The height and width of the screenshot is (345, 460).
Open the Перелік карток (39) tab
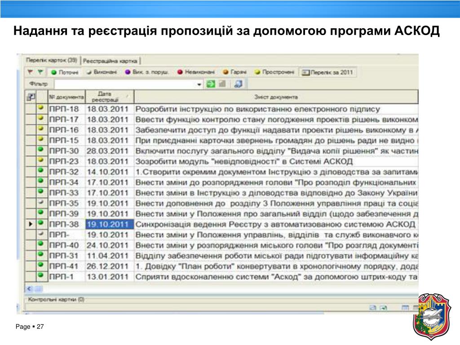click(x=51, y=61)
